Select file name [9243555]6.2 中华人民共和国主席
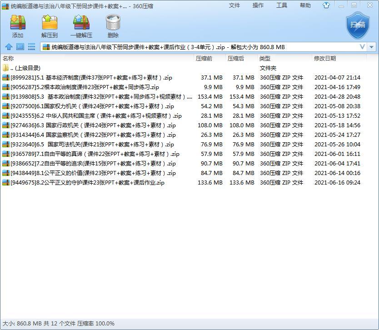This screenshot has width=379, height=330. point(96,116)
